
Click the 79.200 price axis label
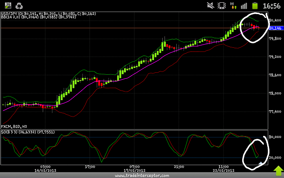(275, 57)
